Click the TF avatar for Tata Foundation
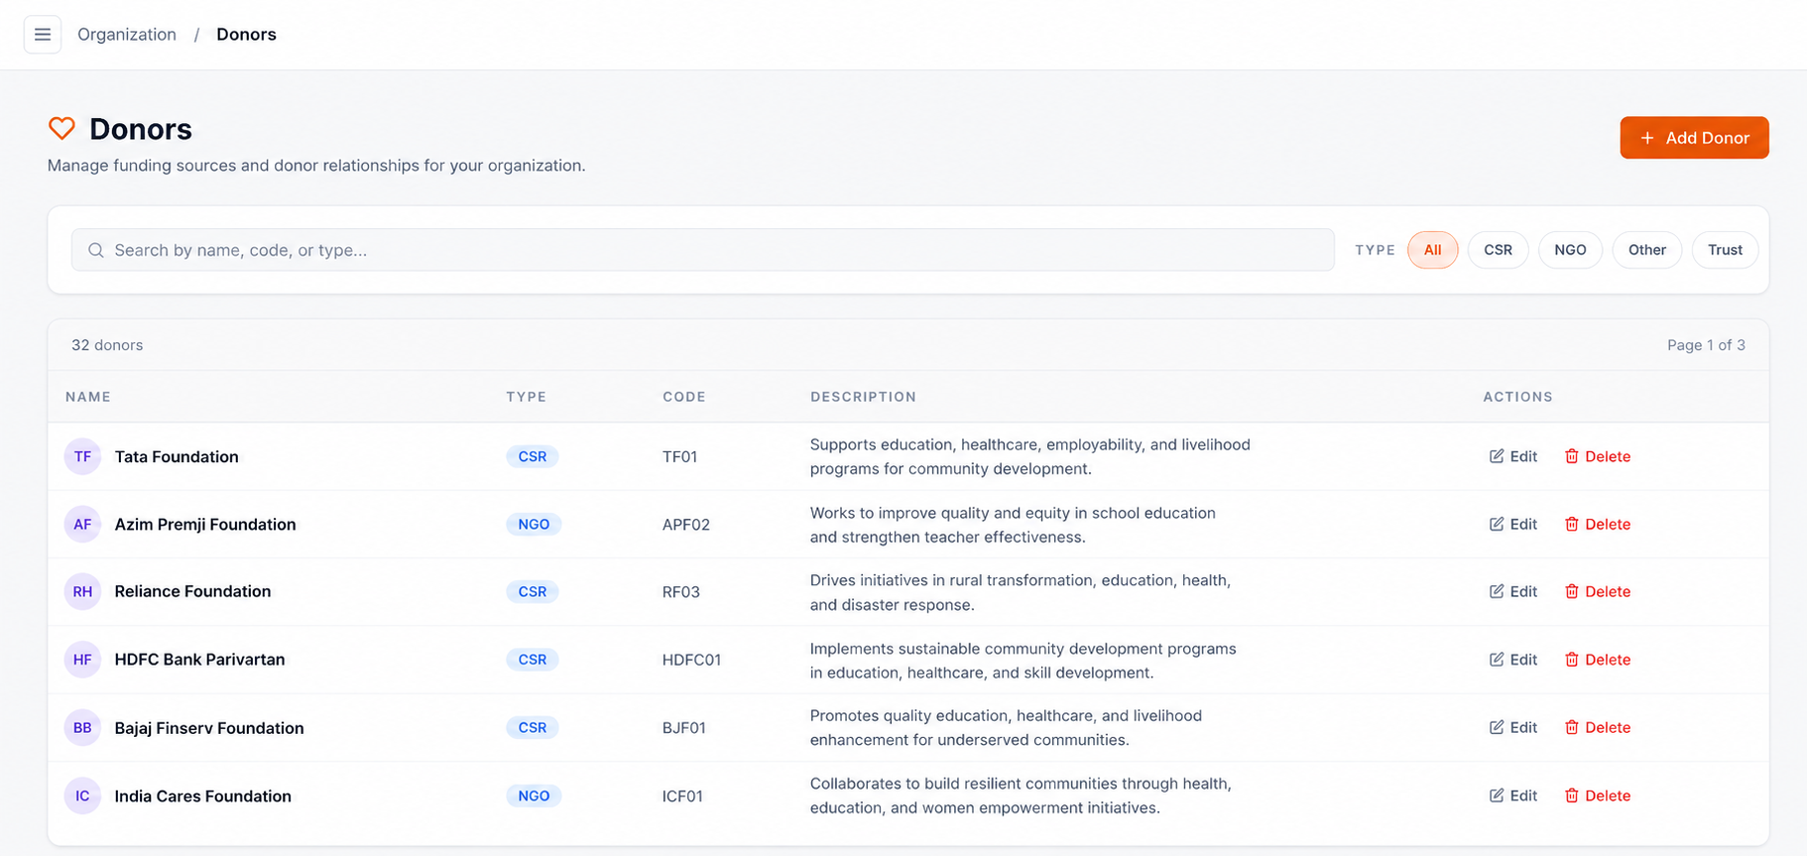The height and width of the screenshot is (856, 1807). tap(82, 456)
